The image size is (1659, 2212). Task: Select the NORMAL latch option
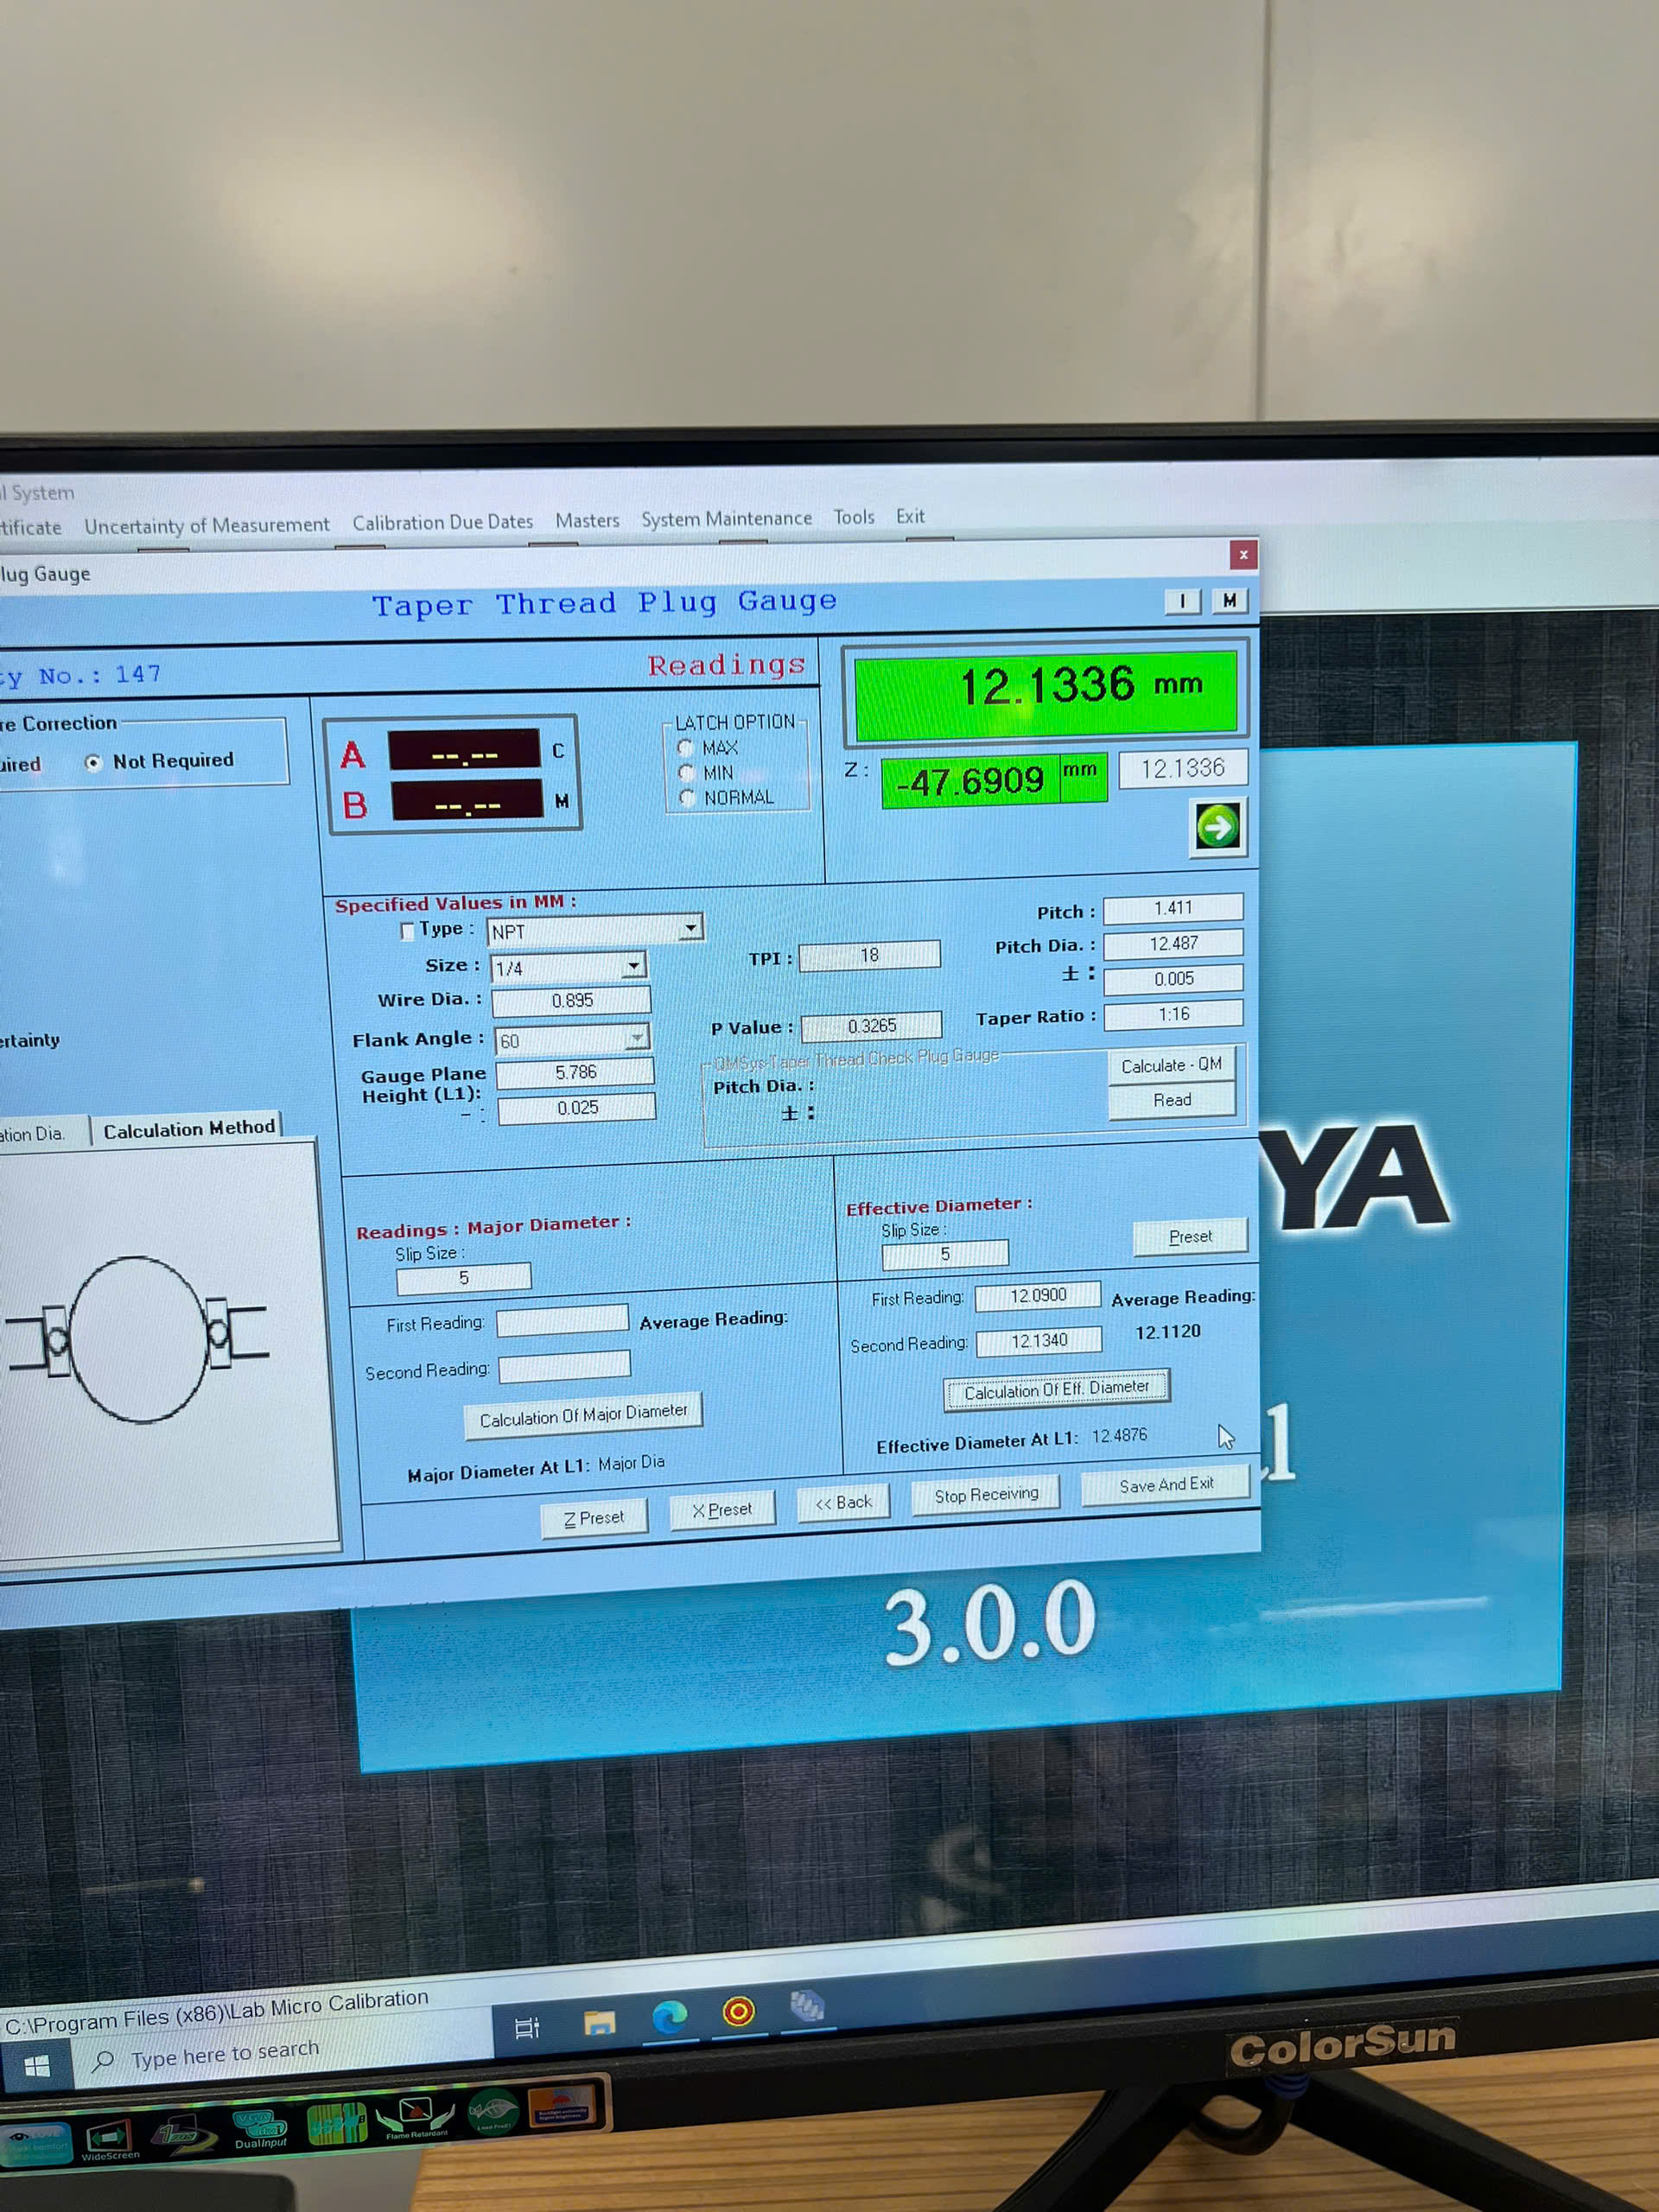(687, 798)
